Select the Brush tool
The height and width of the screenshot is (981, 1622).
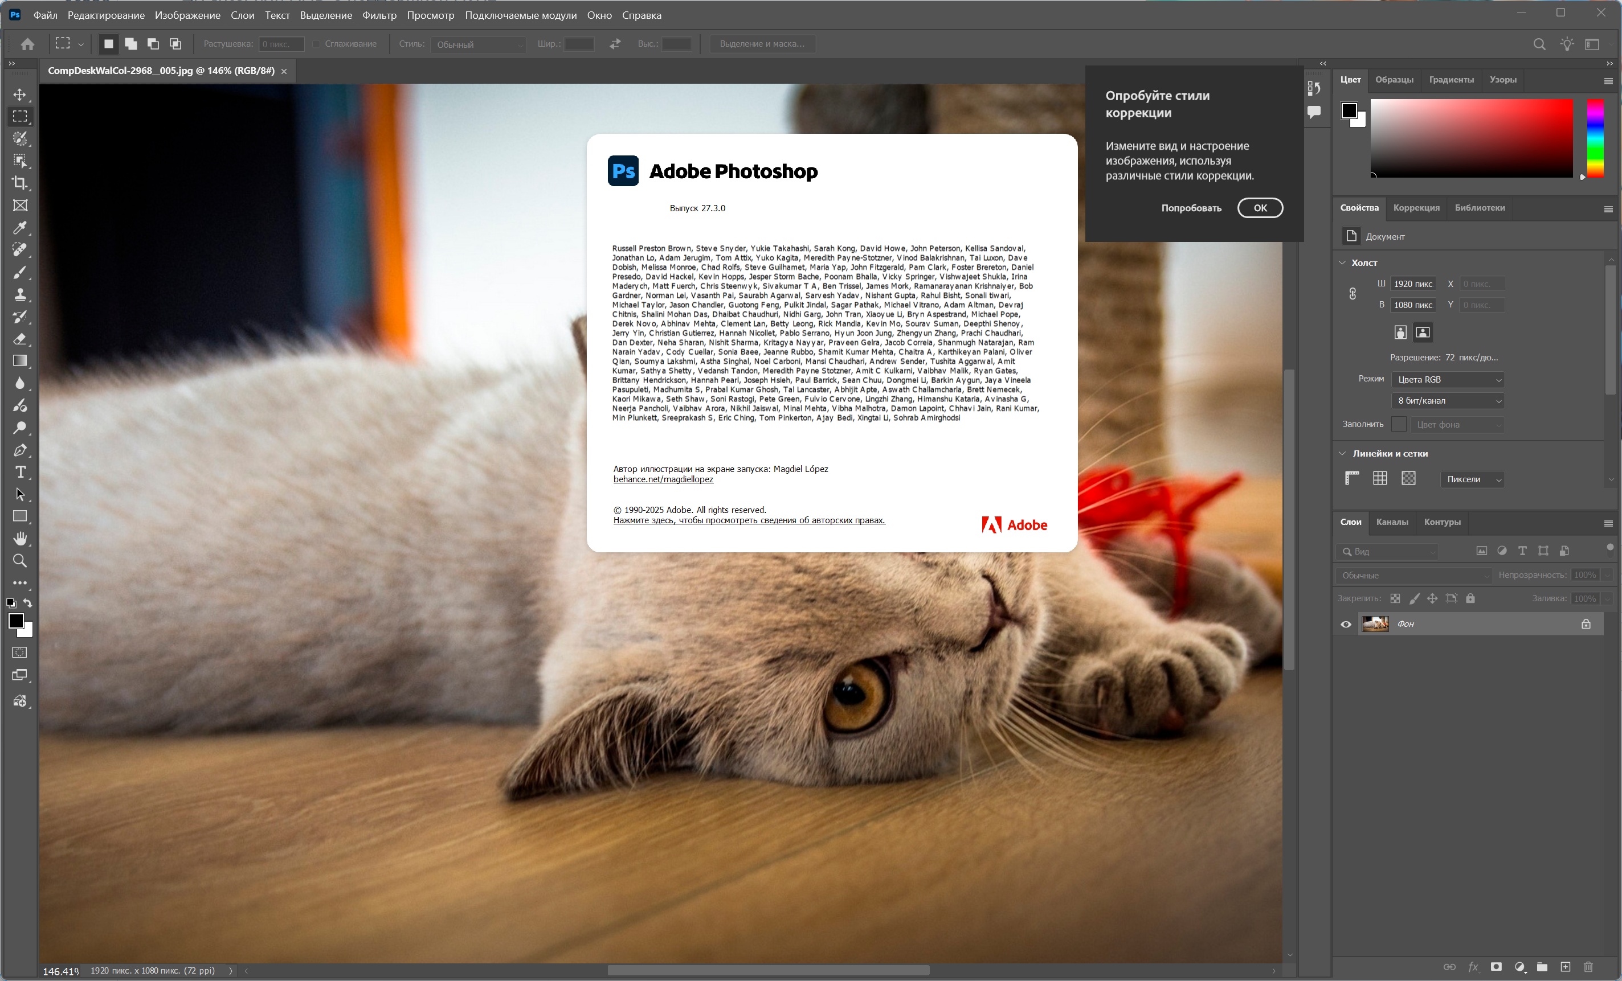click(20, 272)
